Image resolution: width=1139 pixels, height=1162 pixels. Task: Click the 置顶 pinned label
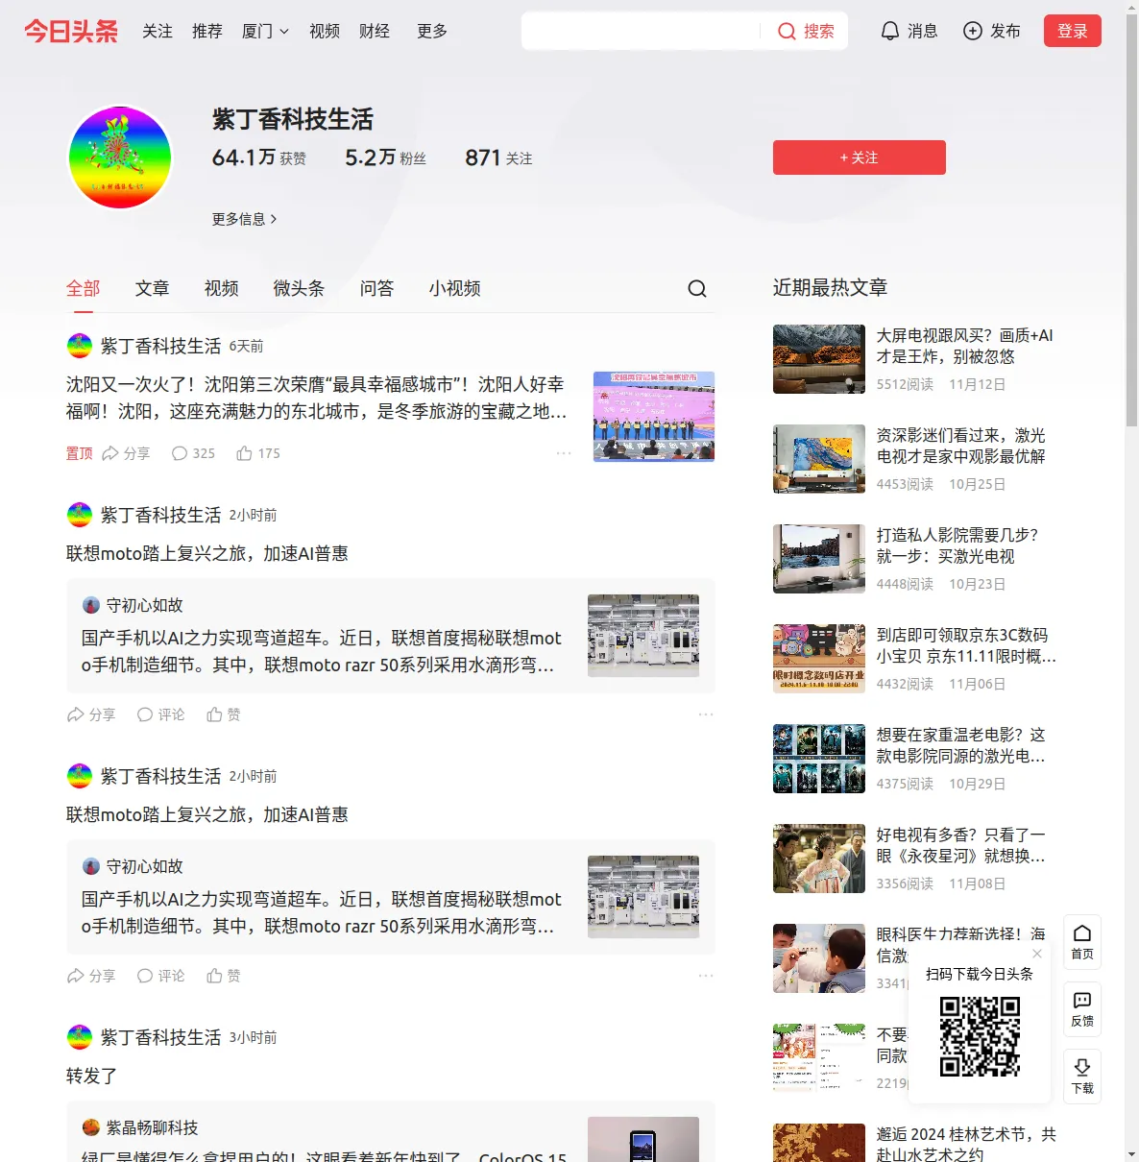pos(80,453)
